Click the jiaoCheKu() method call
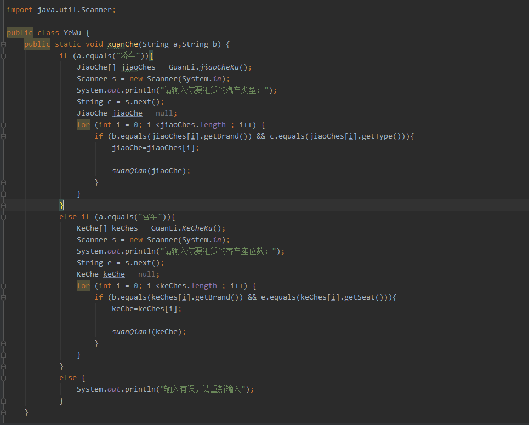 pyautogui.click(x=224, y=67)
